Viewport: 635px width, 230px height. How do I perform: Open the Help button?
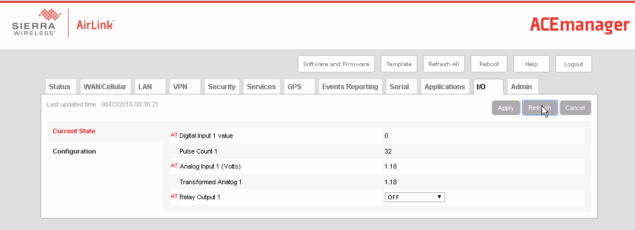coord(531,64)
